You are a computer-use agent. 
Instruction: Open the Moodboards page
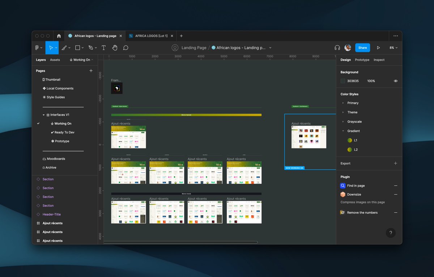coord(55,159)
